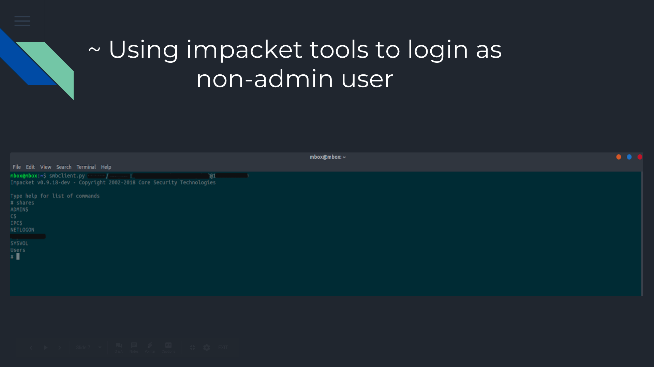The image size is (654, 367).
Task: Click the IPC$ share line
Action: pyautogui.click(x=16, y=223)
